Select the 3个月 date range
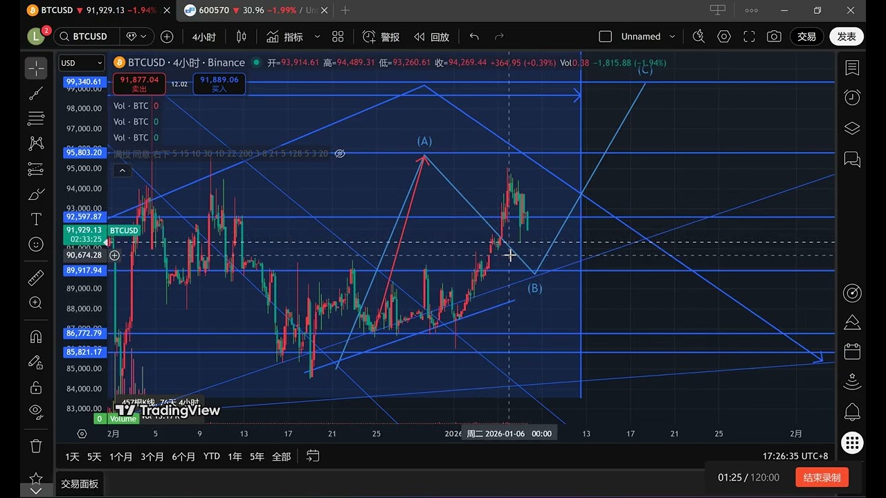Image resolution: width=886 pixels, height=498 pixels. [x=152, y=456]
